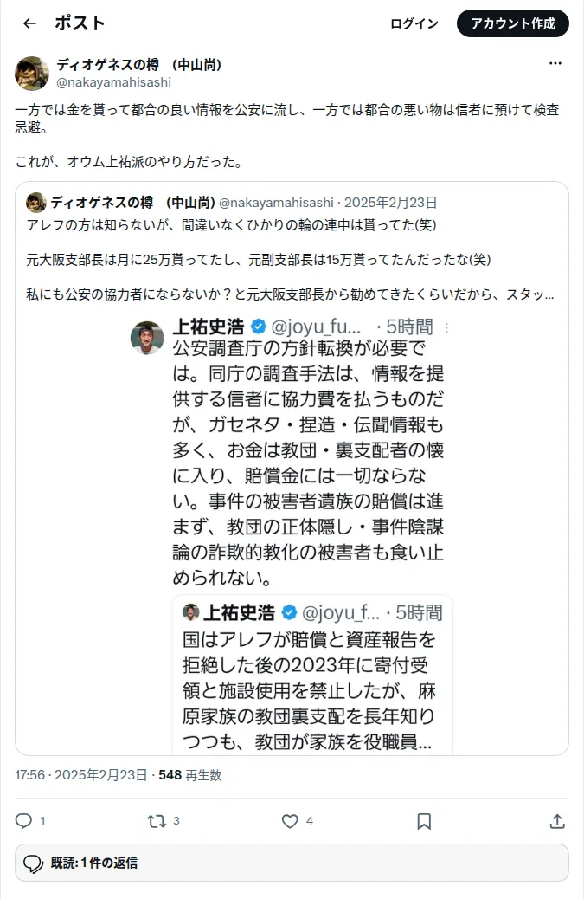Click the 17:56 · 2025年2月23日 timestamp

[x=80, y=775]
